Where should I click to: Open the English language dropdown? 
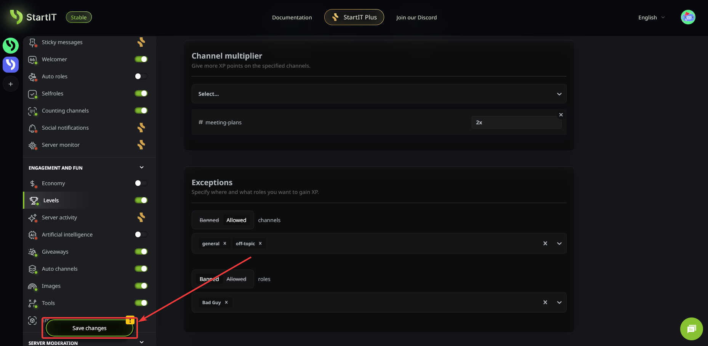pos(651,17)
